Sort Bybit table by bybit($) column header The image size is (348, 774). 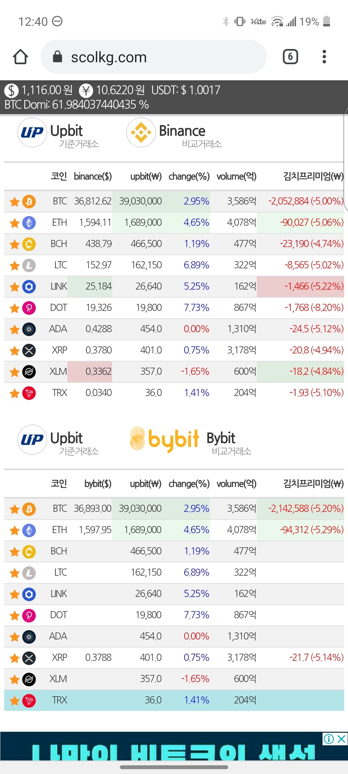[98, 484]
